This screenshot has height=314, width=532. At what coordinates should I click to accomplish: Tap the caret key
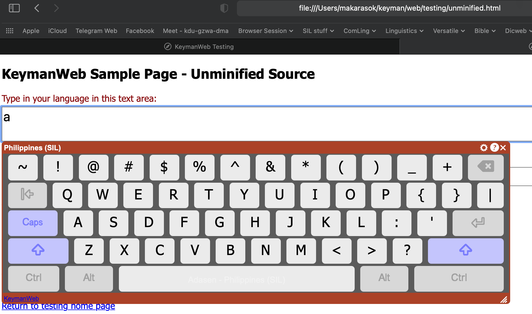pos(235,167)
